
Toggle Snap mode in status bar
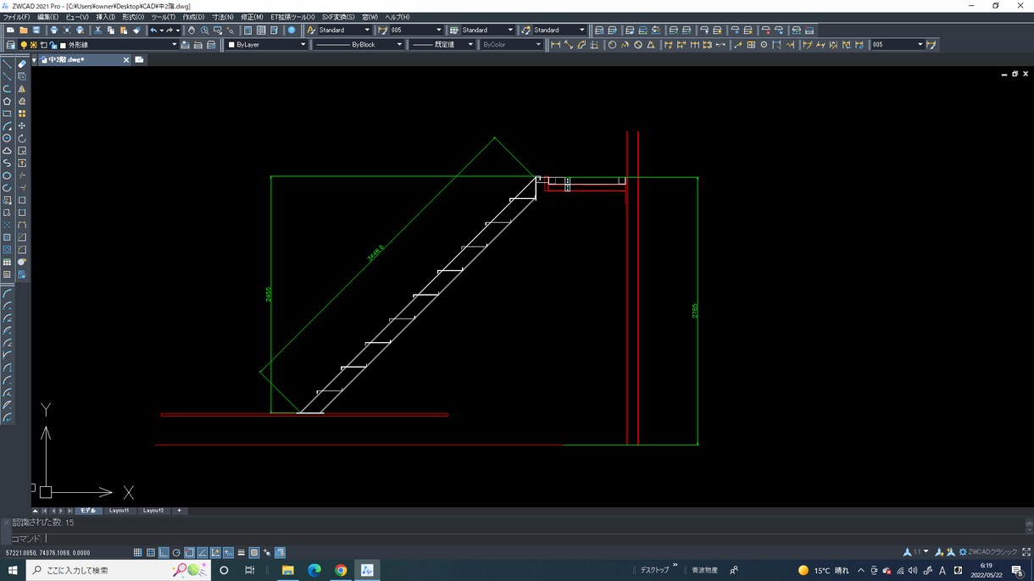pos(138,553)
